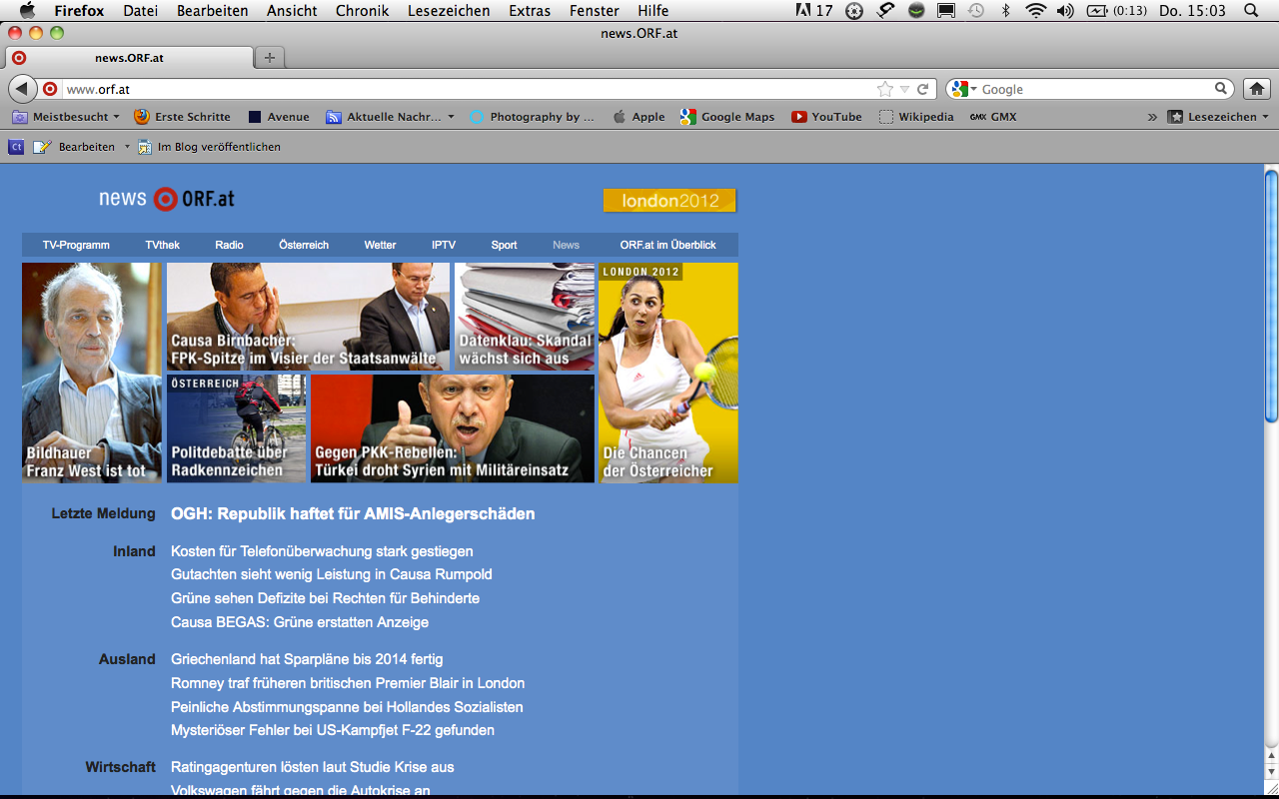Open Wetter in site navigation

click(x=380, y=245)
